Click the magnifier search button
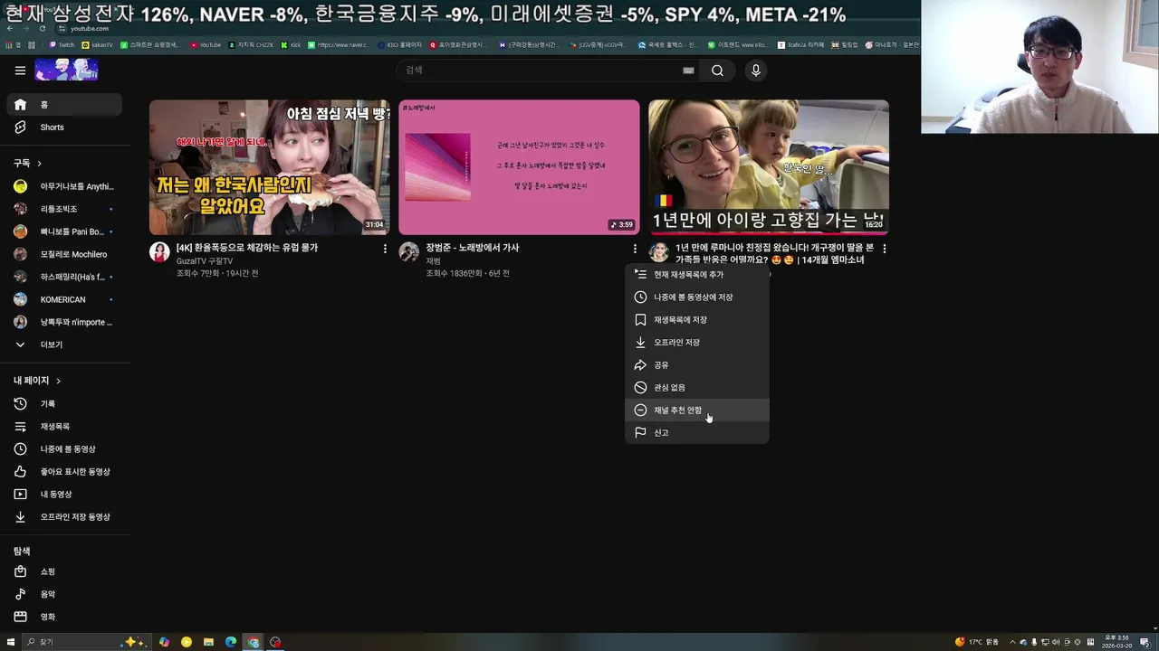 (717, 71)
